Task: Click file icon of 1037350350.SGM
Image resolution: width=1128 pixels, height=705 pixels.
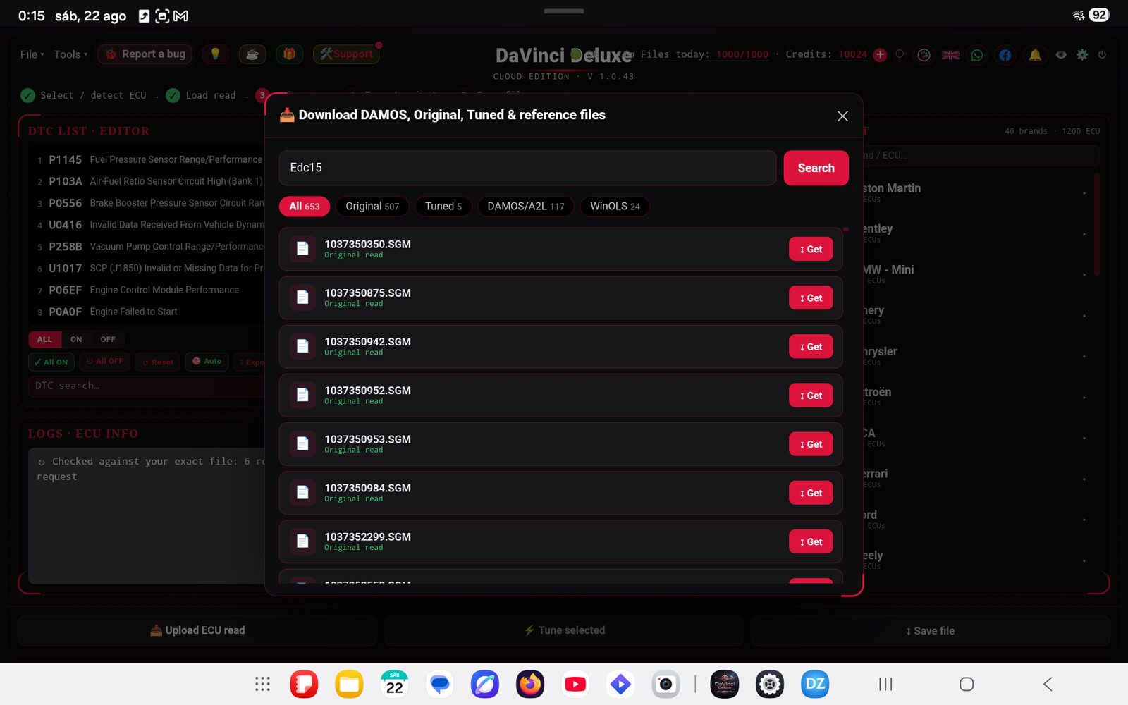Action: 302,249
